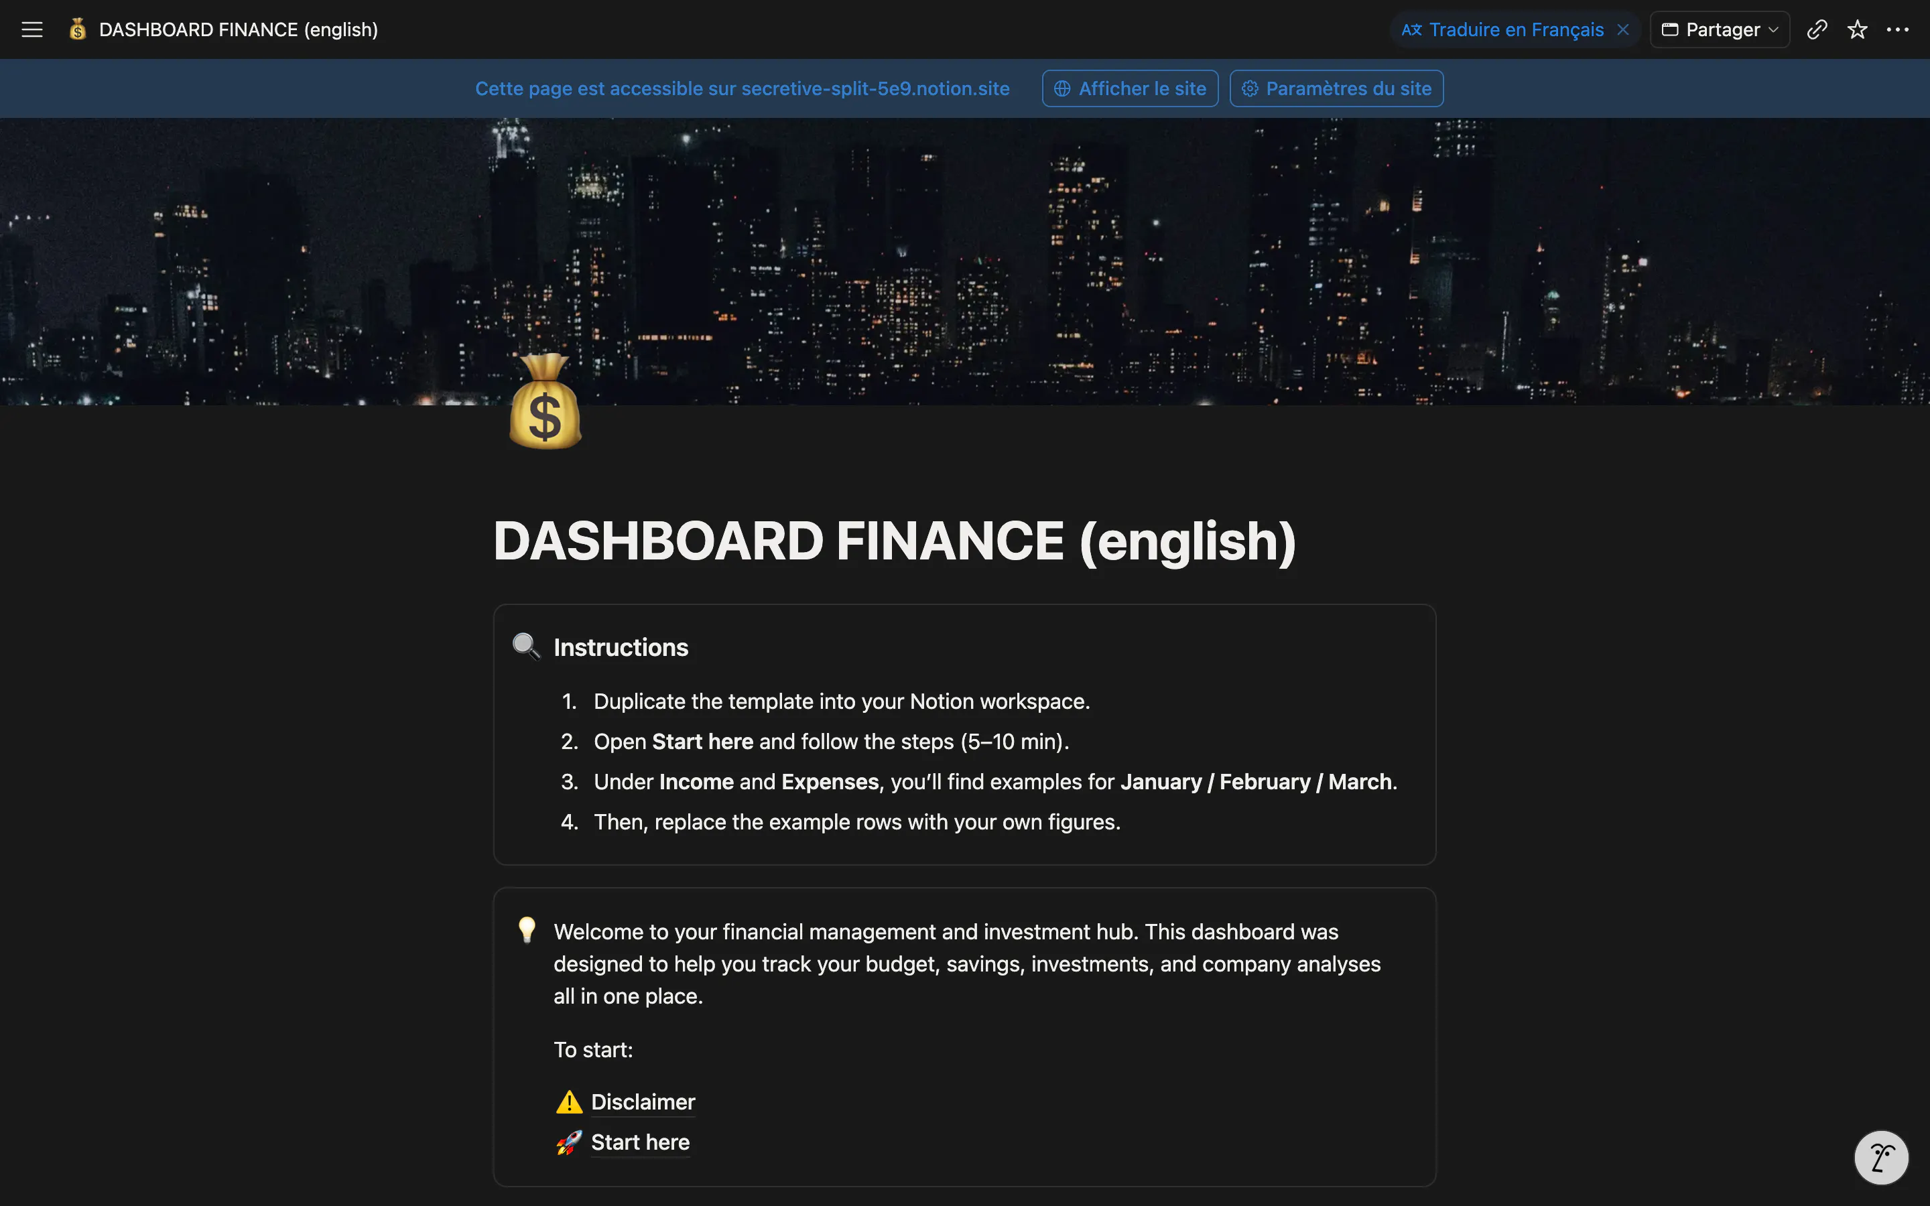This screenshot has width=1930, height=1206.
Task: Click the 'Welcome to your financial management' paragraph
Action: tap(966, 963)
